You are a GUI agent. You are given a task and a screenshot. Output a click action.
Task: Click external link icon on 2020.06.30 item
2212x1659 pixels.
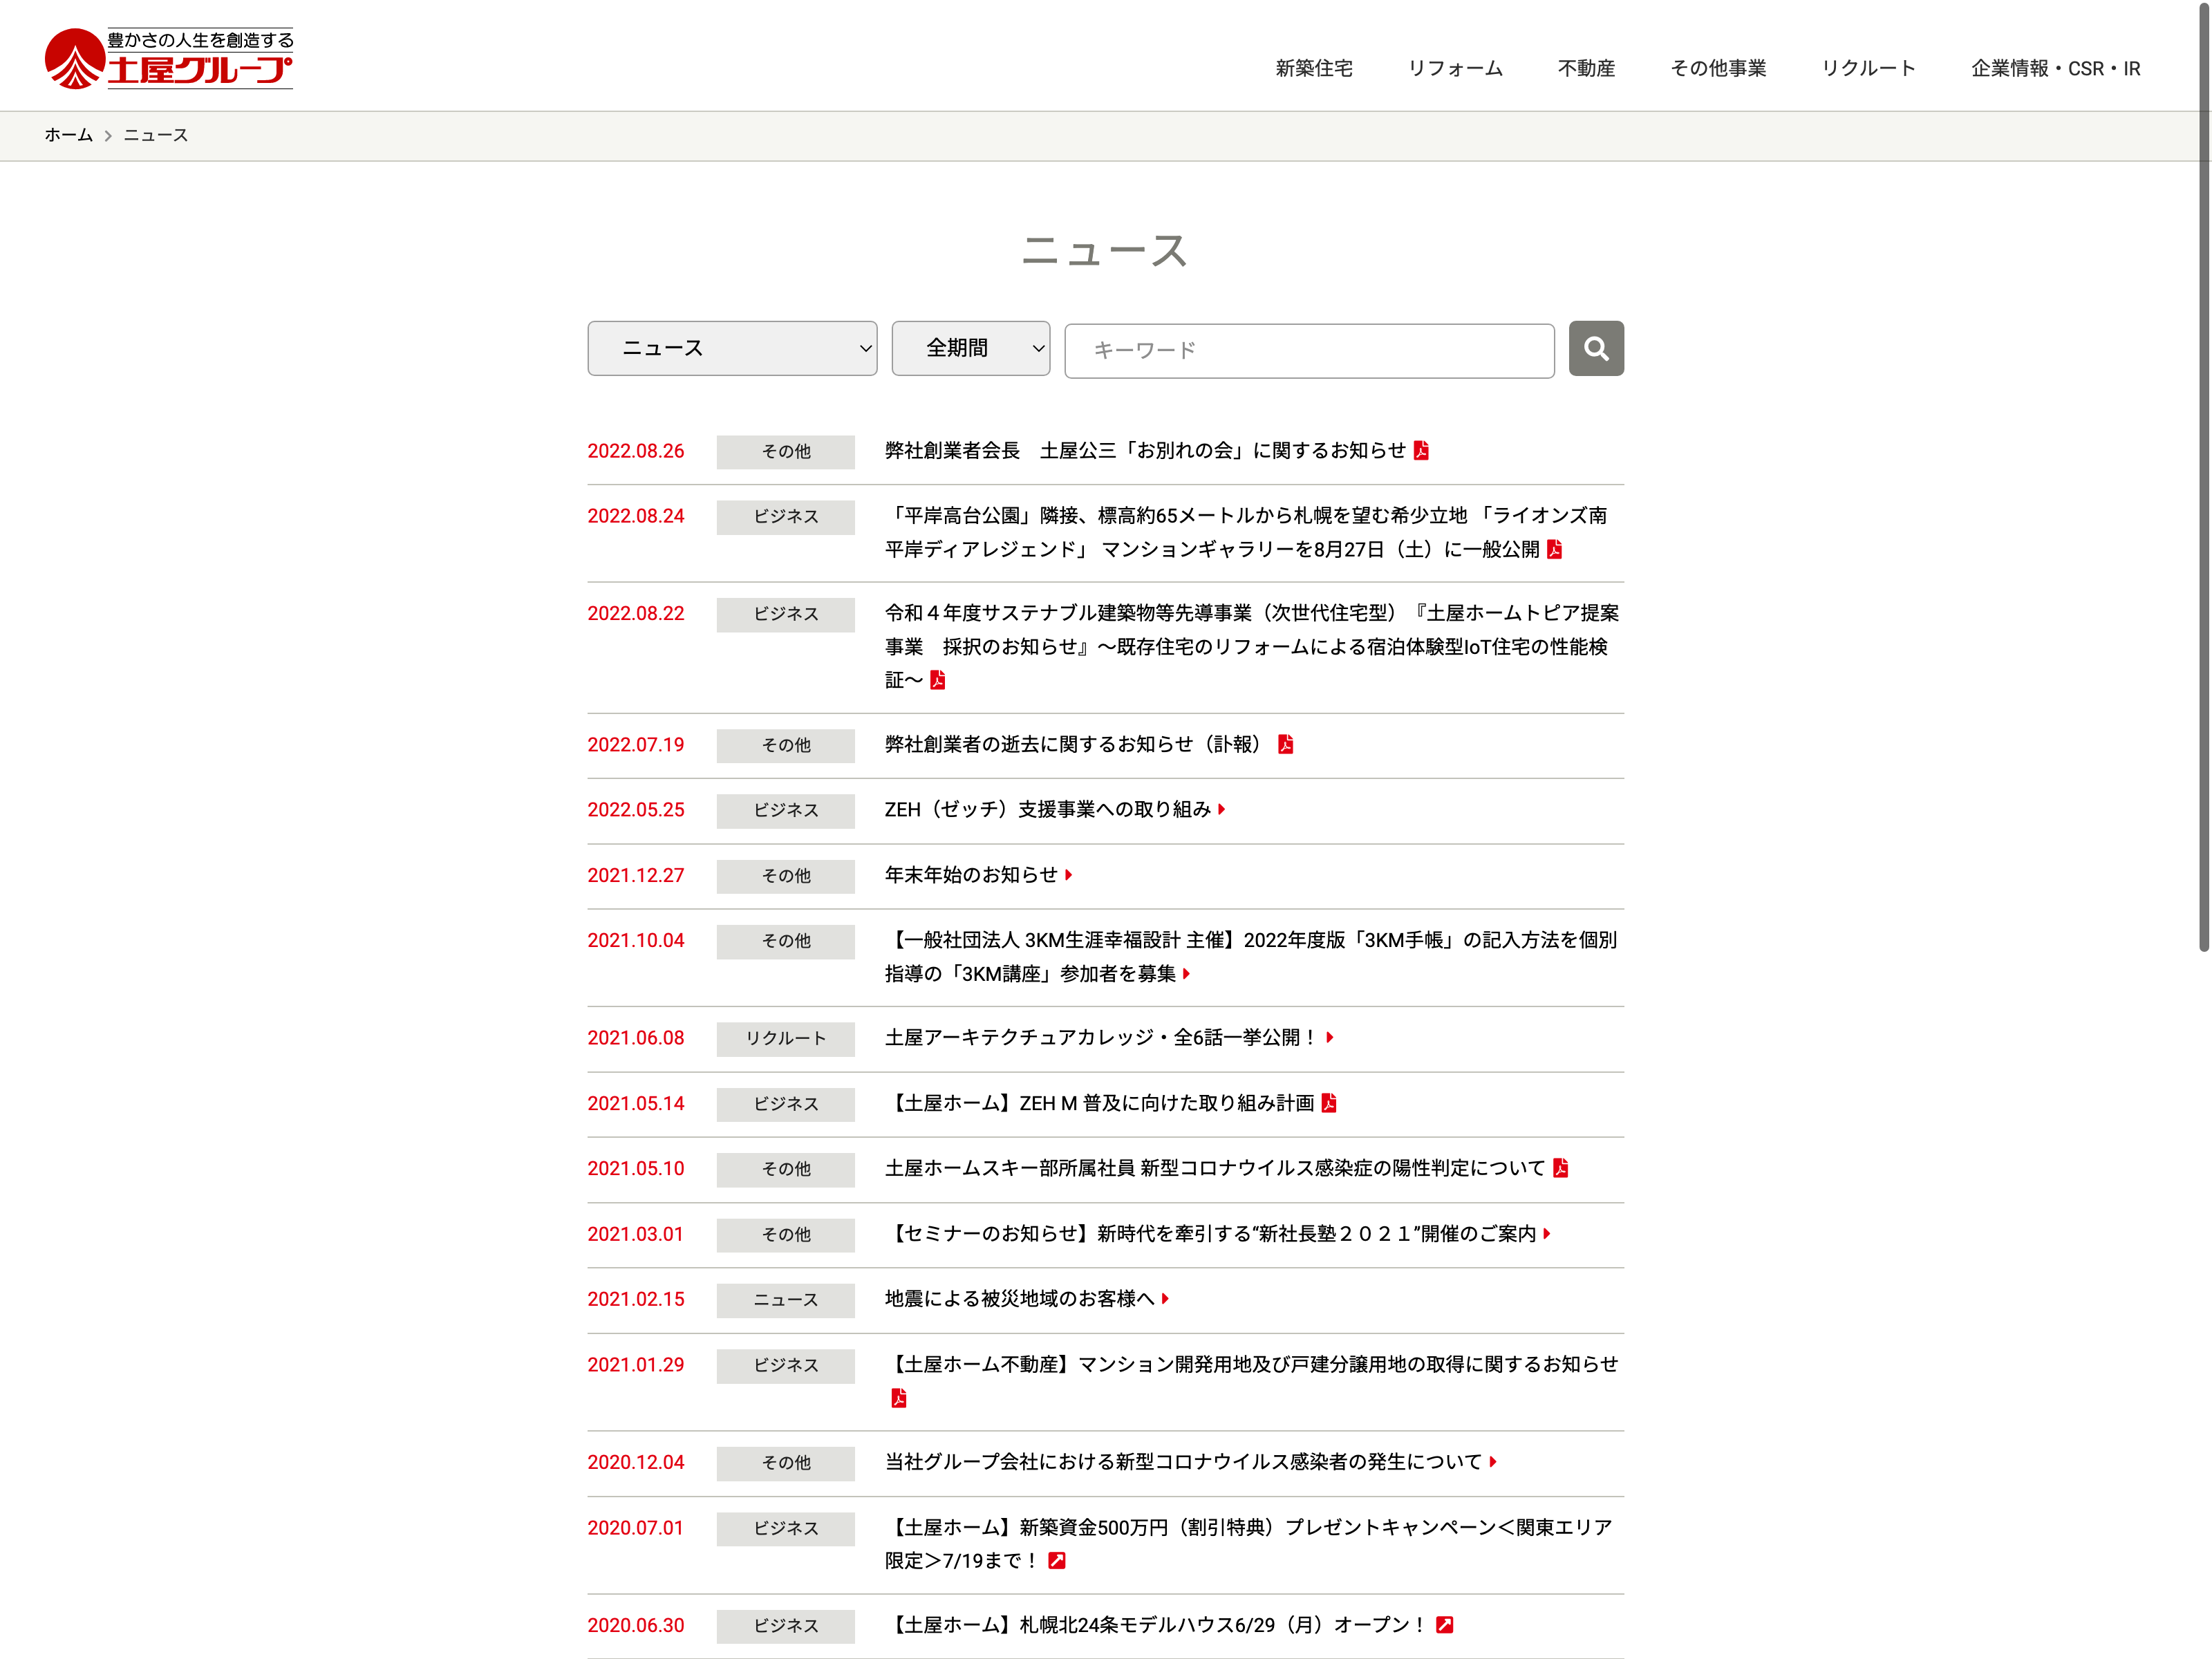[x=1444, y=1625]
